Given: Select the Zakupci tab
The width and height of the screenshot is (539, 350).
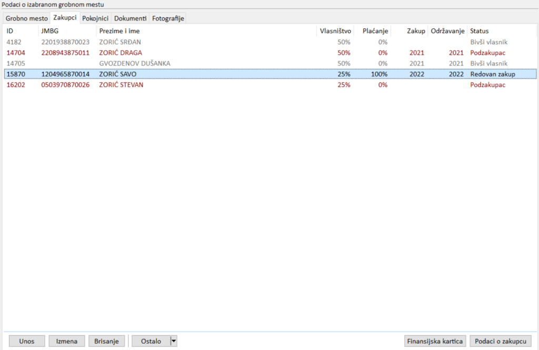Looking at the screenshot, I should point(65,18).
